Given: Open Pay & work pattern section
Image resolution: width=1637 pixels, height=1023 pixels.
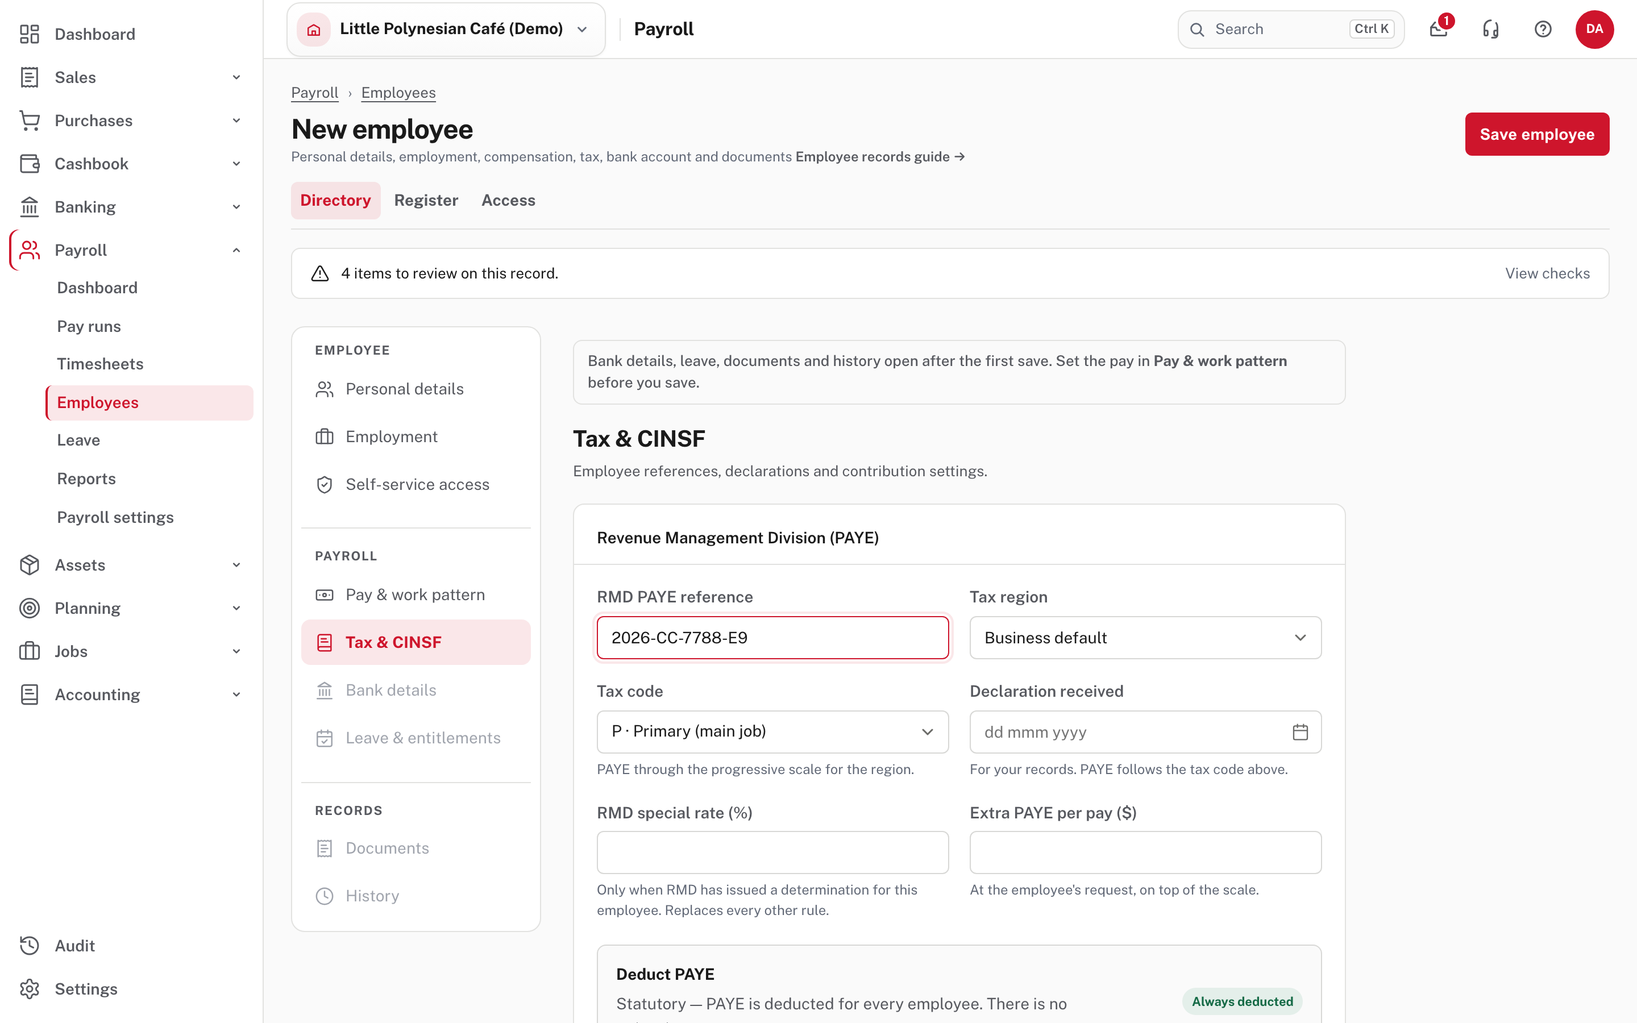Looking at the screenshot, I should (416, 594).
